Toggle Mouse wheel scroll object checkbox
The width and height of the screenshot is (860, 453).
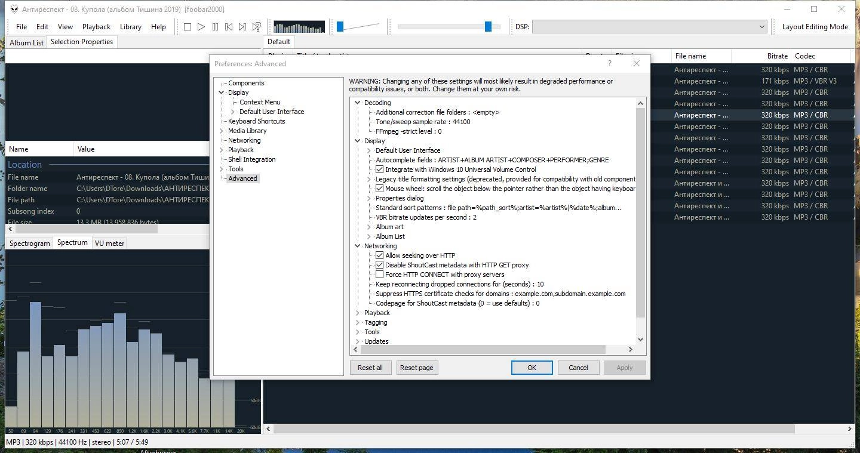(x=379, y=189)
